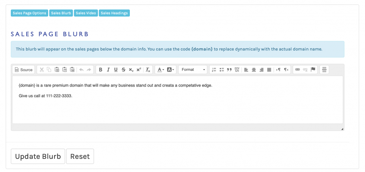365x172 pixels.
Task: Insert an anchor using the flag icon
Action: 313,70
